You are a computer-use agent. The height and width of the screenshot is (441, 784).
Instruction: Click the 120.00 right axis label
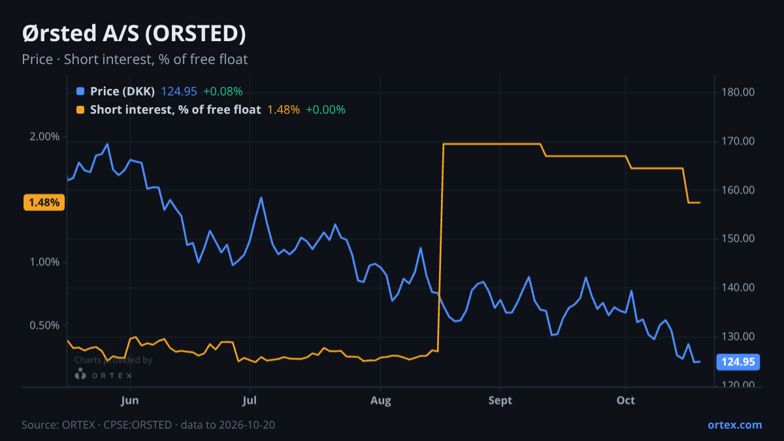(738, 385)
